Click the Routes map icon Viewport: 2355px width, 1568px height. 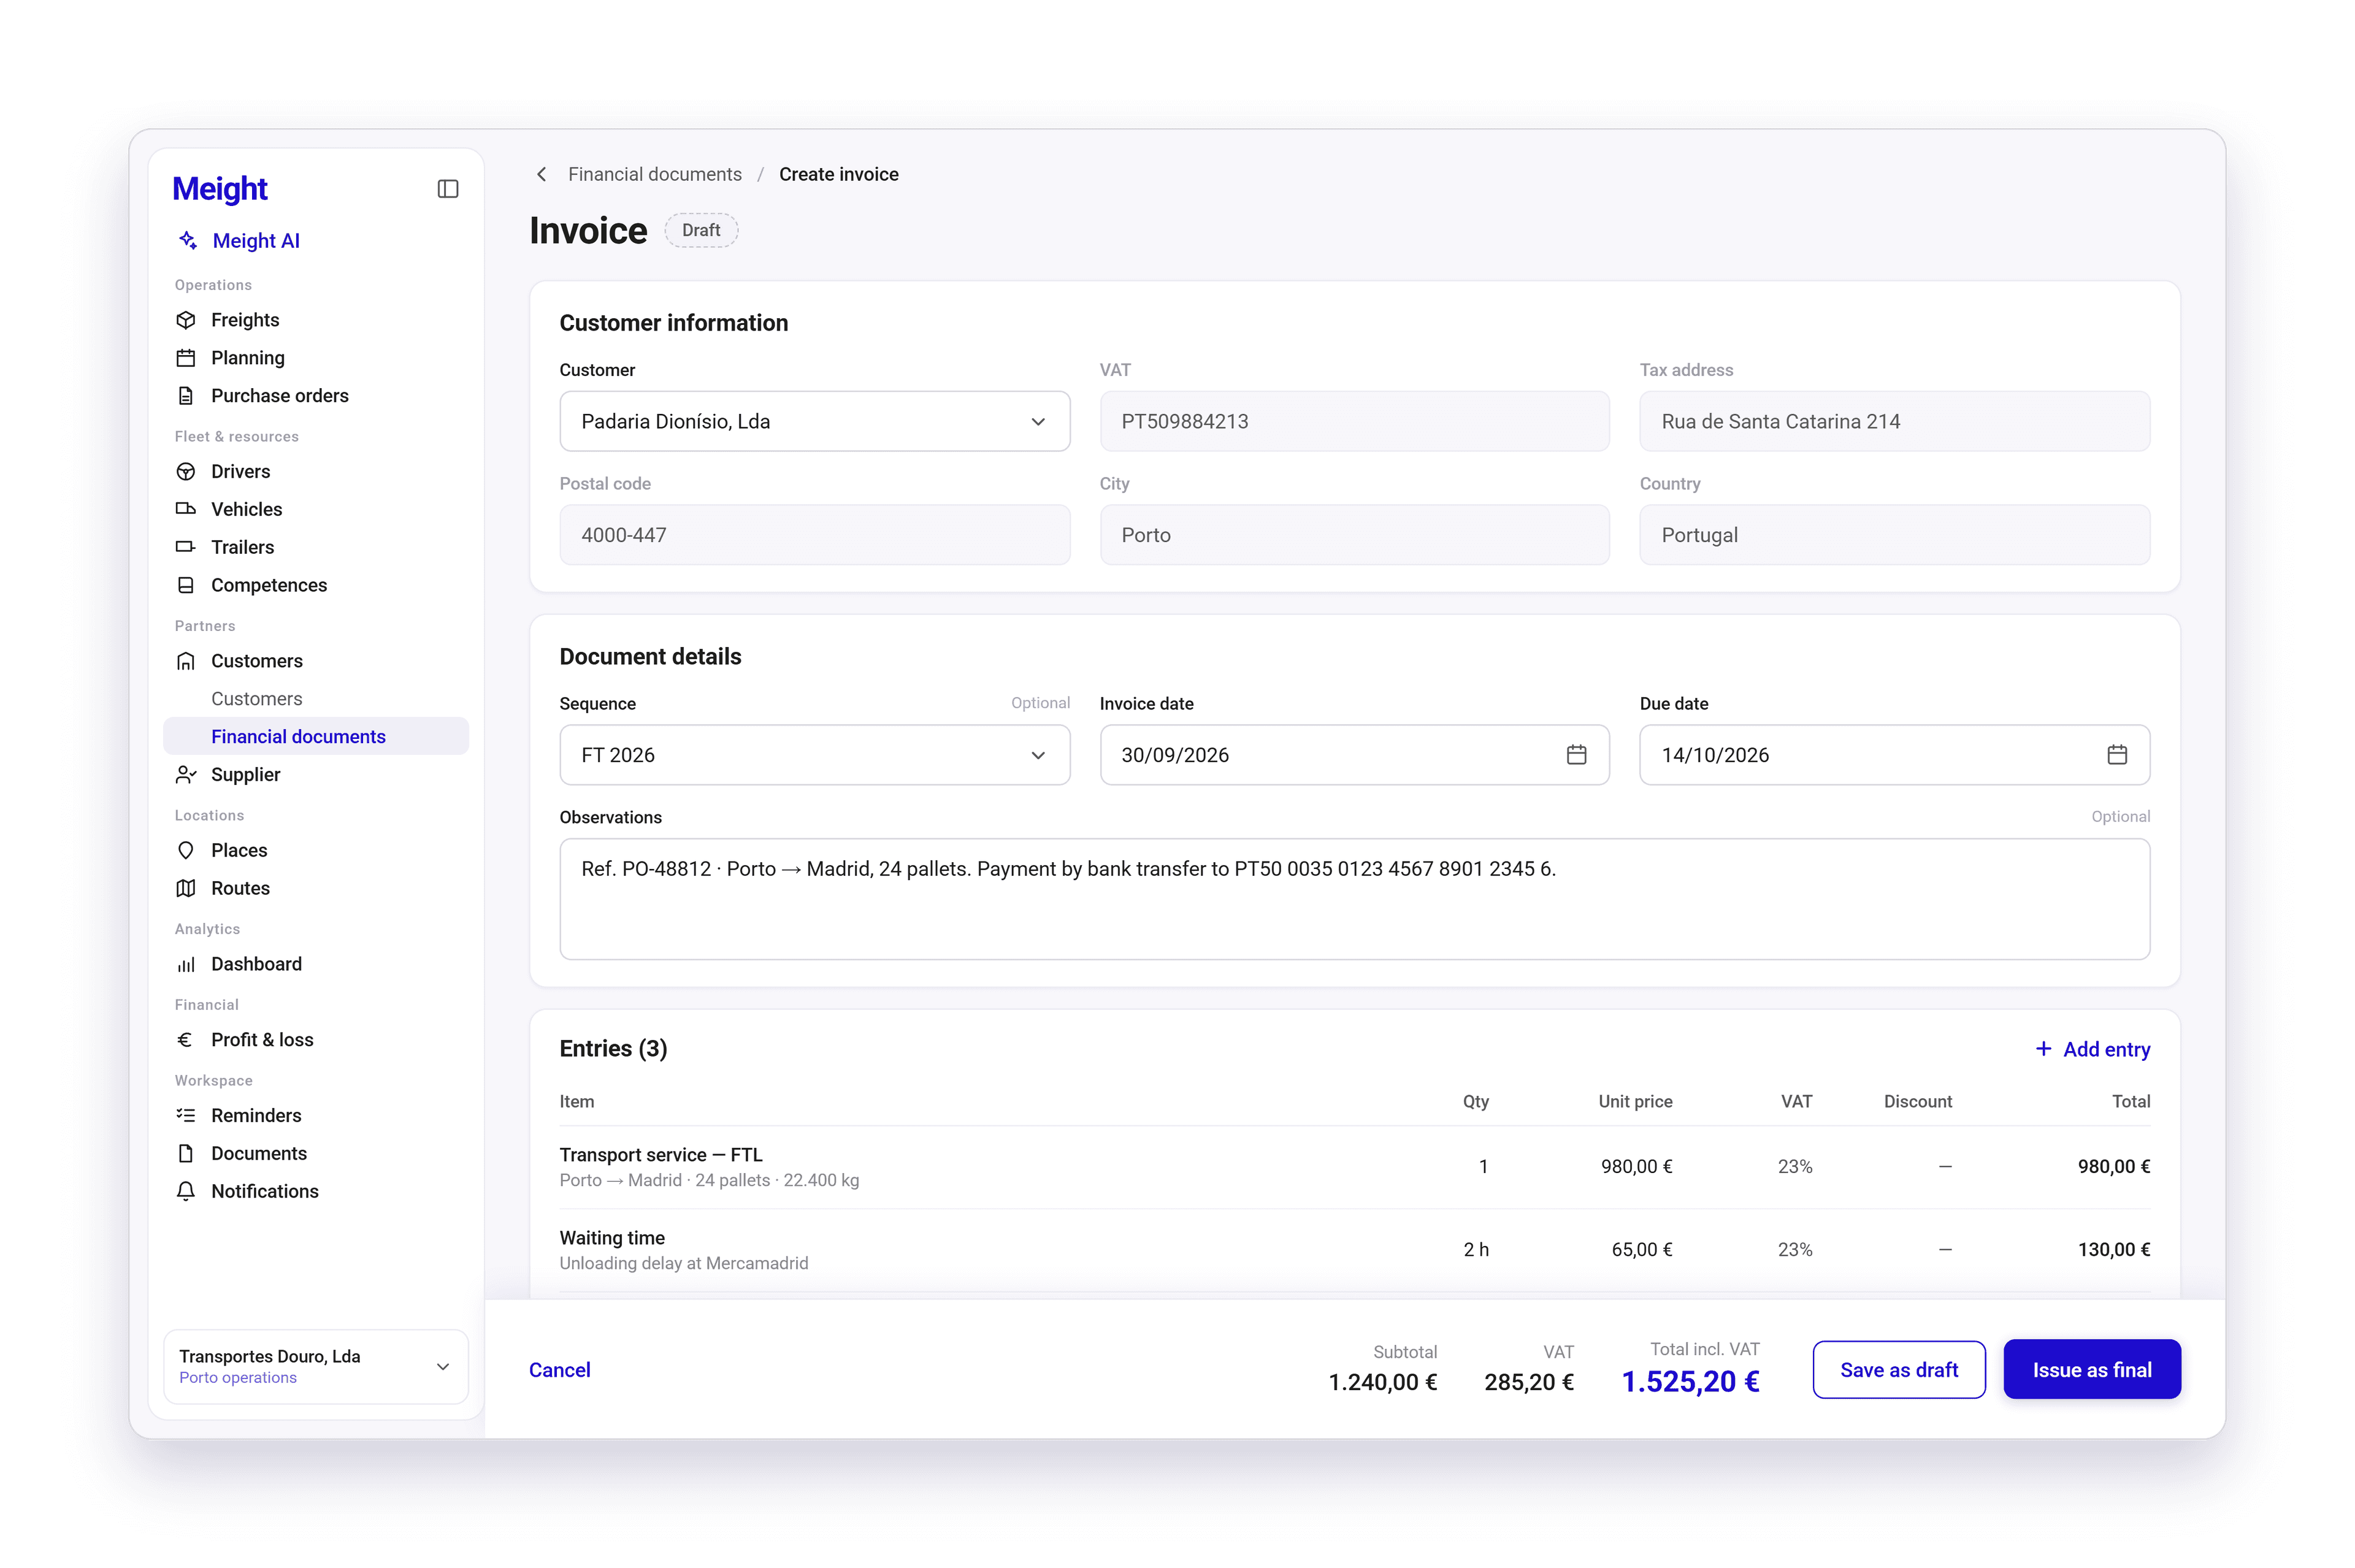click(x=186, y=888)
